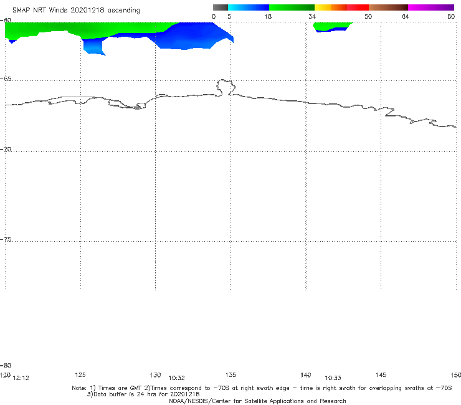The width and height of the screenshot is (461, 405).
Task: Click the longitude label '145'
Action: (381, 374)
